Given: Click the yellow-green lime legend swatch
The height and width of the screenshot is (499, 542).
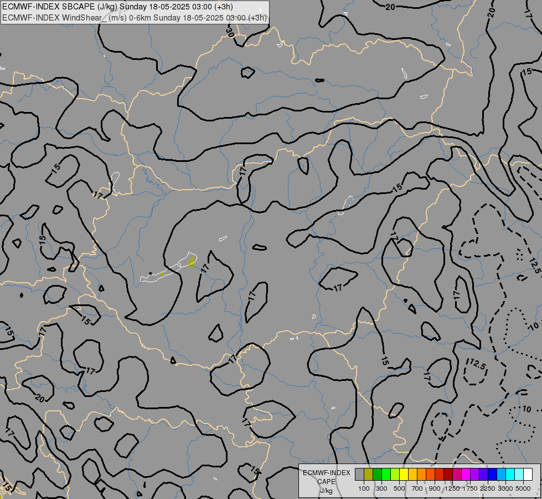Looking at the screenshot, I should 395,475.
